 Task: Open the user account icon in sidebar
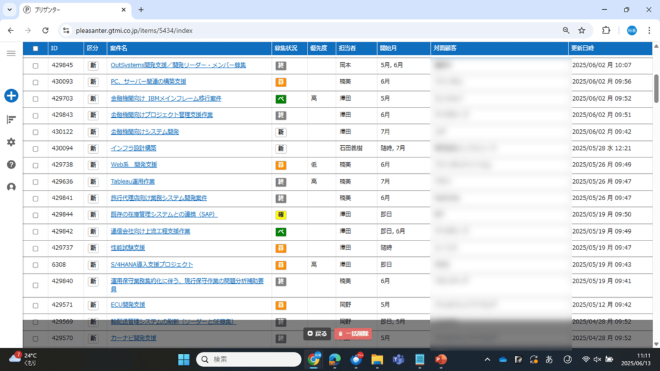[x=11, y=187]
